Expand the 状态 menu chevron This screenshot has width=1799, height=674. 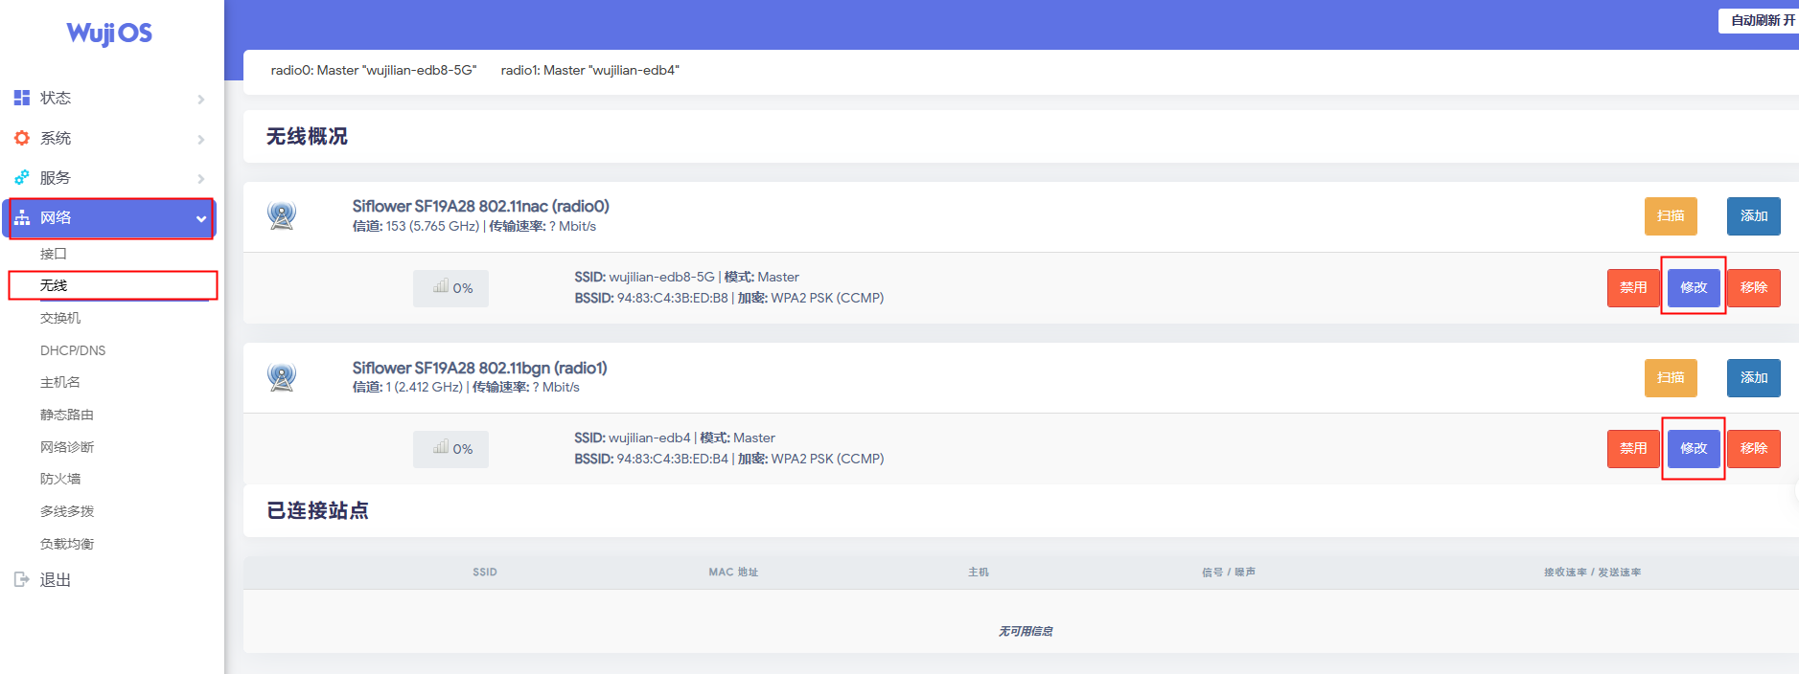point(201,100)
